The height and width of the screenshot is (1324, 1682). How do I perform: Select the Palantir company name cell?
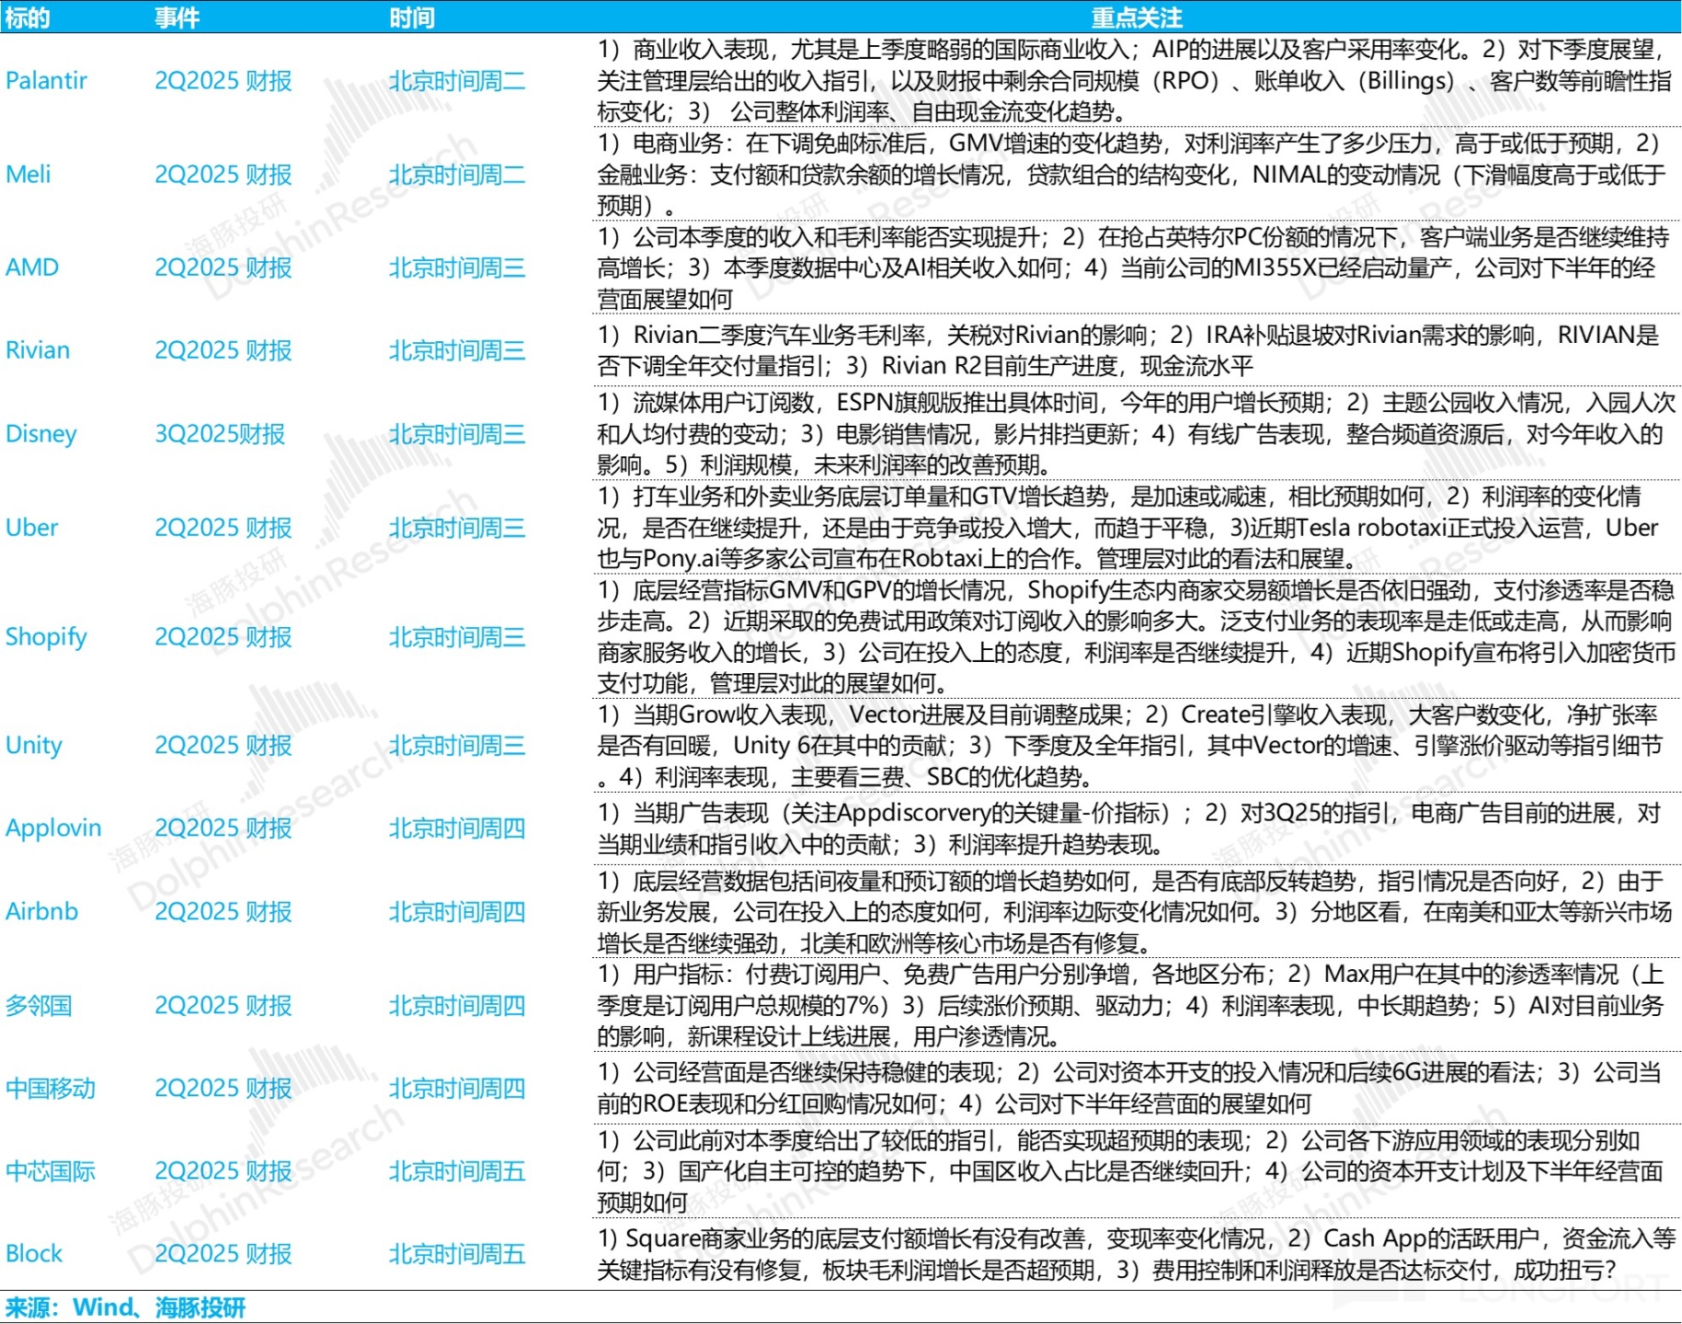click(x=46, y=81)
